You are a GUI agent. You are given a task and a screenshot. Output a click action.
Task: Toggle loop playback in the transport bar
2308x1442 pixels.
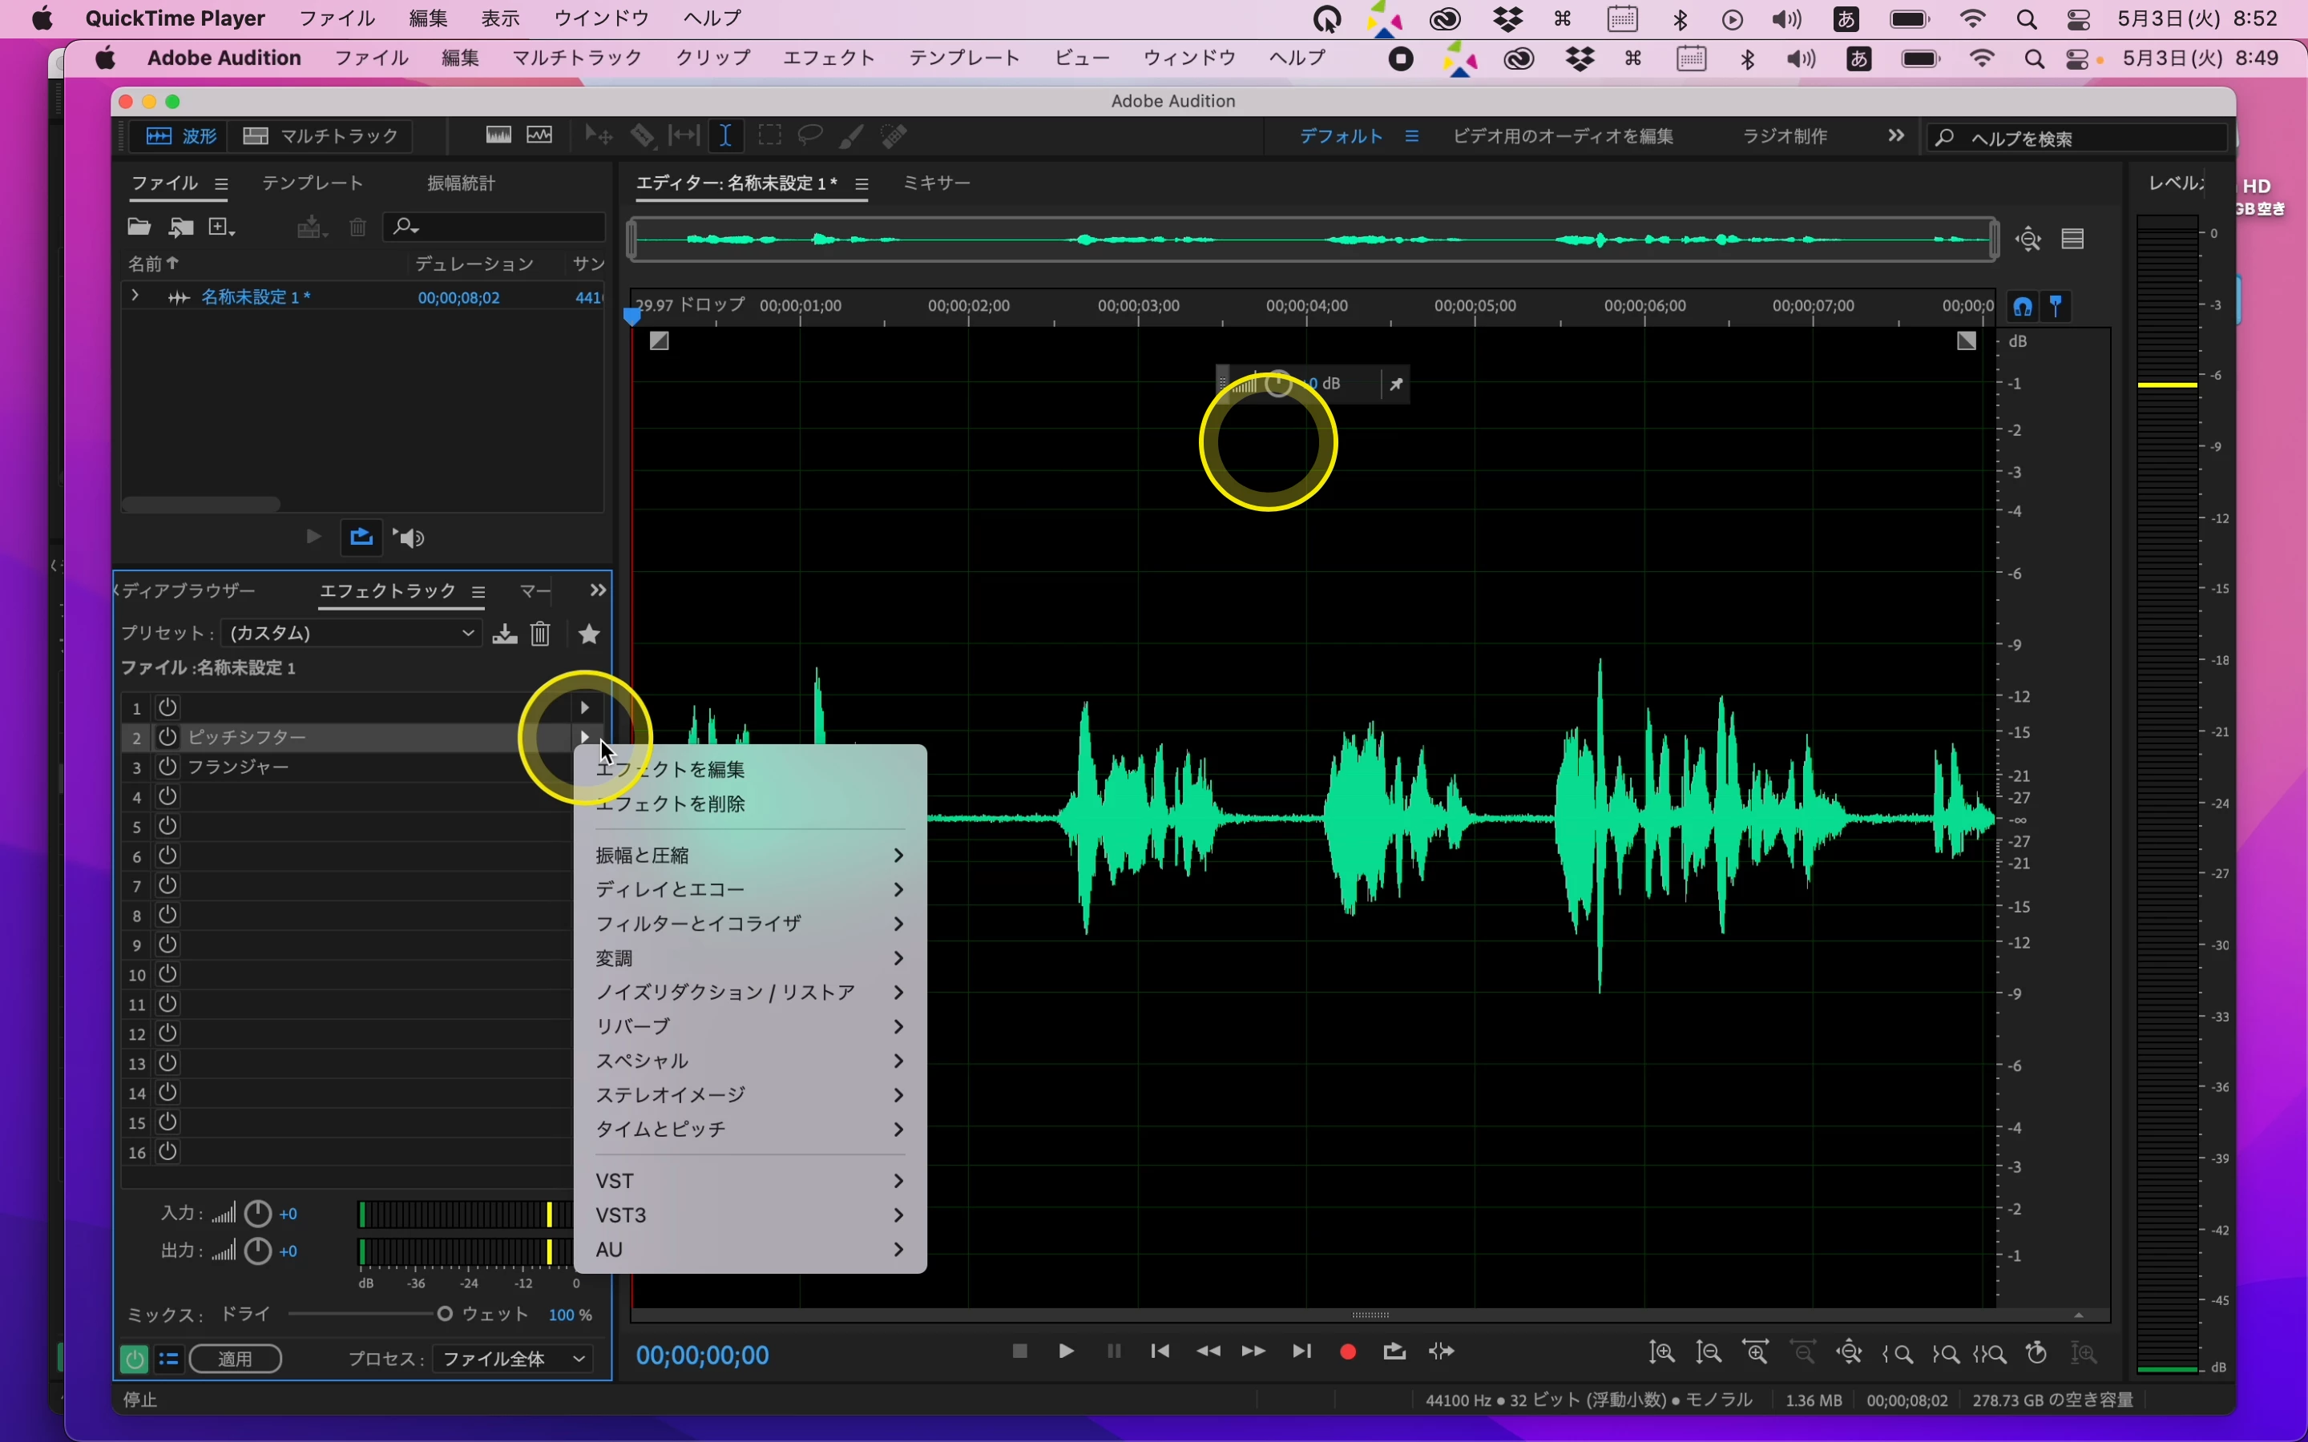[x=1394, y=1351]
